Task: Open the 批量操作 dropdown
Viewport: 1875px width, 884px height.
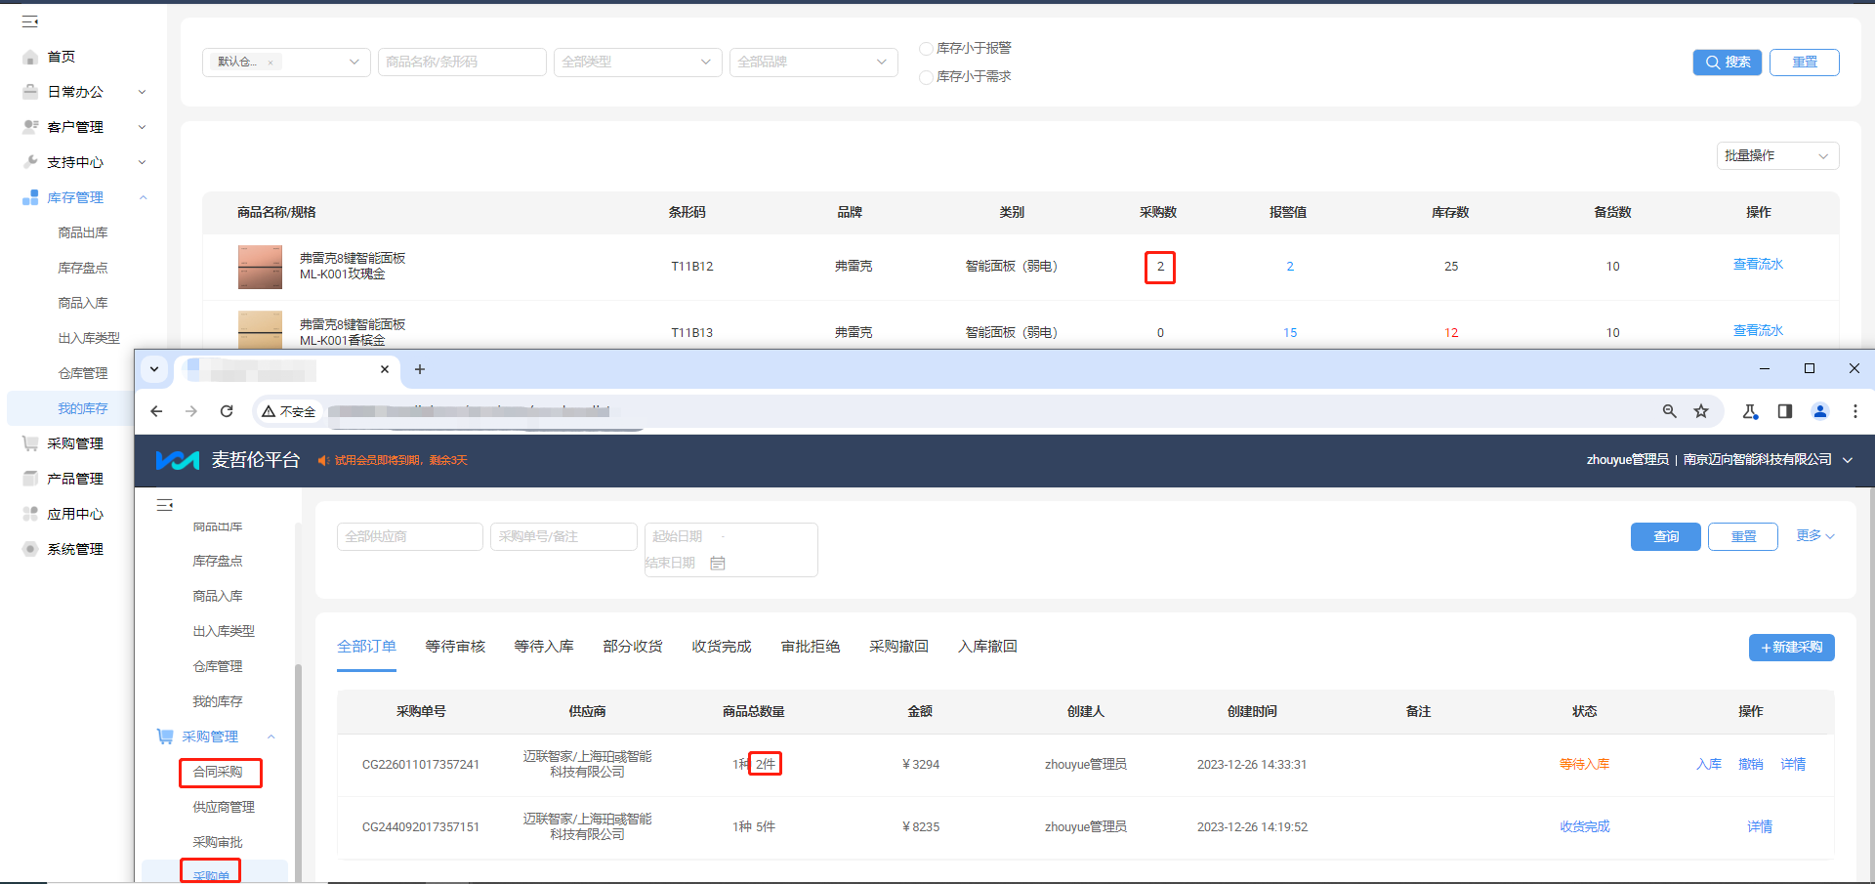Action: [1777, 155]
